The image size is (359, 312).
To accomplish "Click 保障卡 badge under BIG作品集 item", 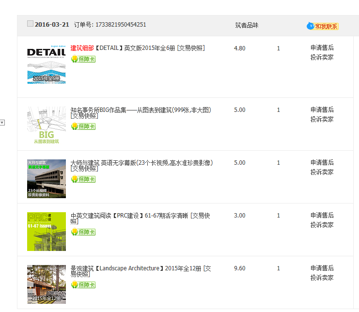I will [83, 126].
